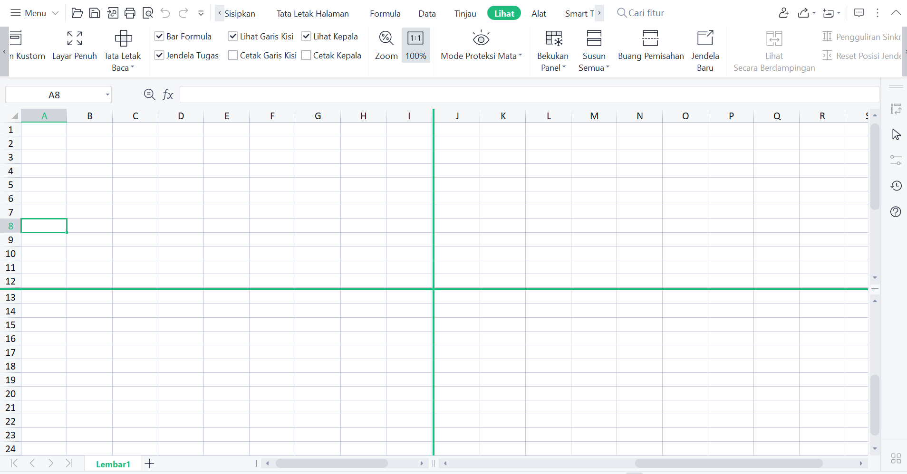Viewport: 907px width, 474px height.
Task: Click inside the formula input bar
Action: click(x=528, y=95)
